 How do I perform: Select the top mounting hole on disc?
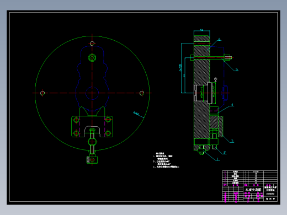click(x=92, y=44)
